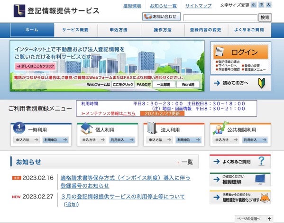Set text size to 大
Screen dimensions: 284x223
(269, 5)
